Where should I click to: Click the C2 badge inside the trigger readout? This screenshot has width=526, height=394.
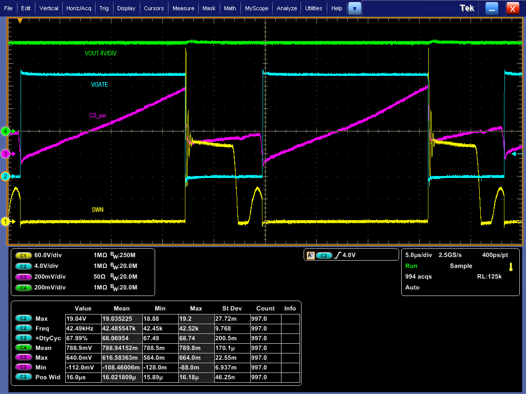(323, 255)
